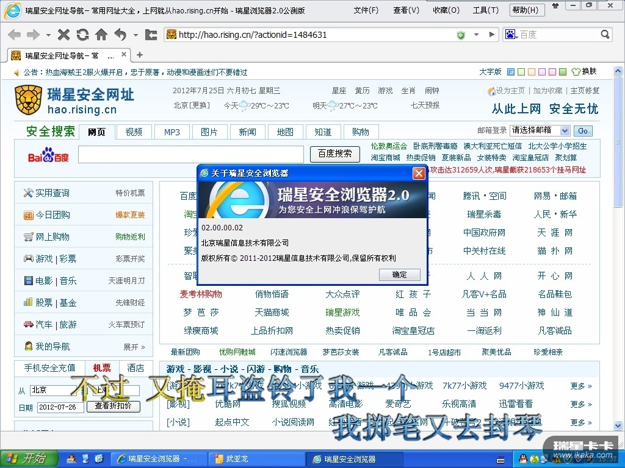Image resolution: width=625 pixels, height=468 pixels.
Task: Click the 确定 button in about dialog
Action: (400, 275)
